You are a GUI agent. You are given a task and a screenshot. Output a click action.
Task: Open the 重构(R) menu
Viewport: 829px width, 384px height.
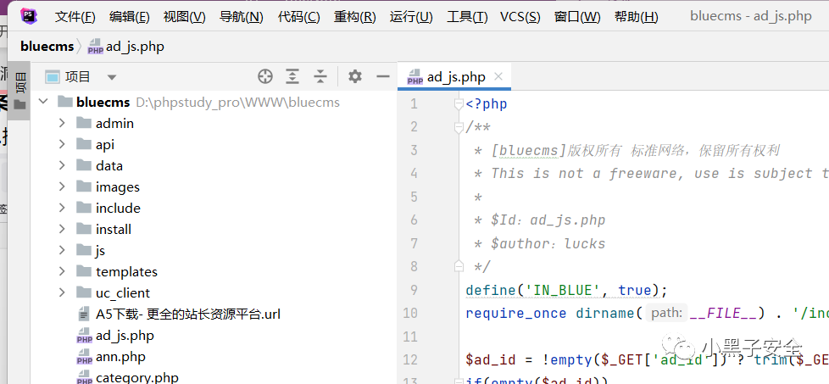(354, 17)
